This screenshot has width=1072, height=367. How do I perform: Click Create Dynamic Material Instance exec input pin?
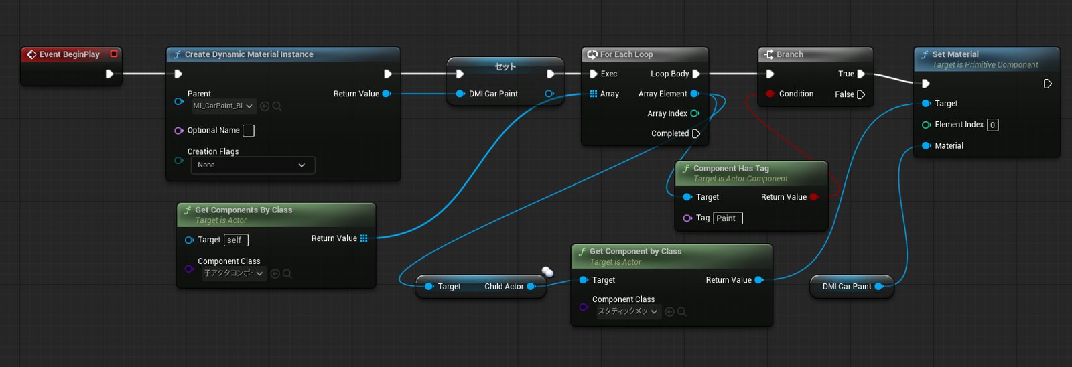[178, 74]
